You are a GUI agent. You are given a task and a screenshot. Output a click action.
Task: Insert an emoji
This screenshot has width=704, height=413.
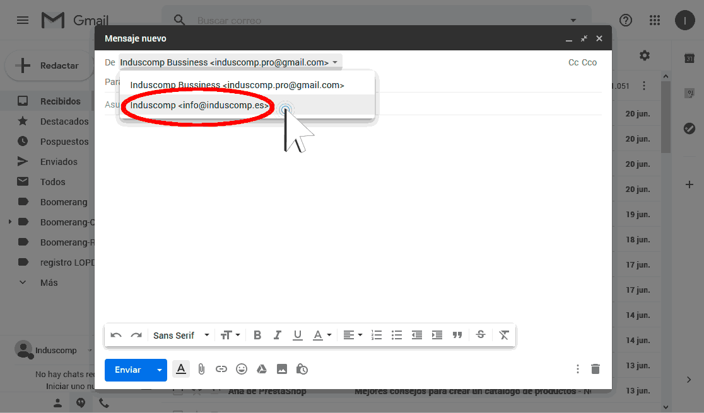242,369
